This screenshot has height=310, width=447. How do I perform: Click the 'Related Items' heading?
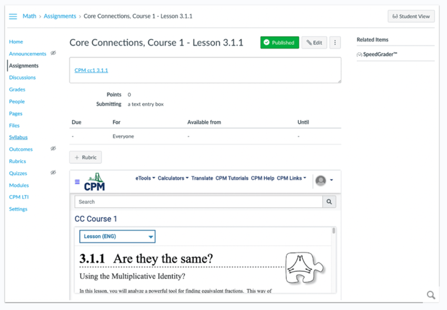point(372,39)
